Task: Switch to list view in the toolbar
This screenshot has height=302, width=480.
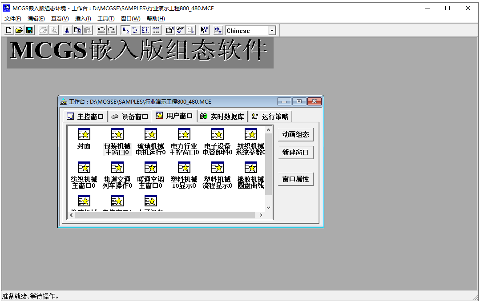Action: (146, 30)
